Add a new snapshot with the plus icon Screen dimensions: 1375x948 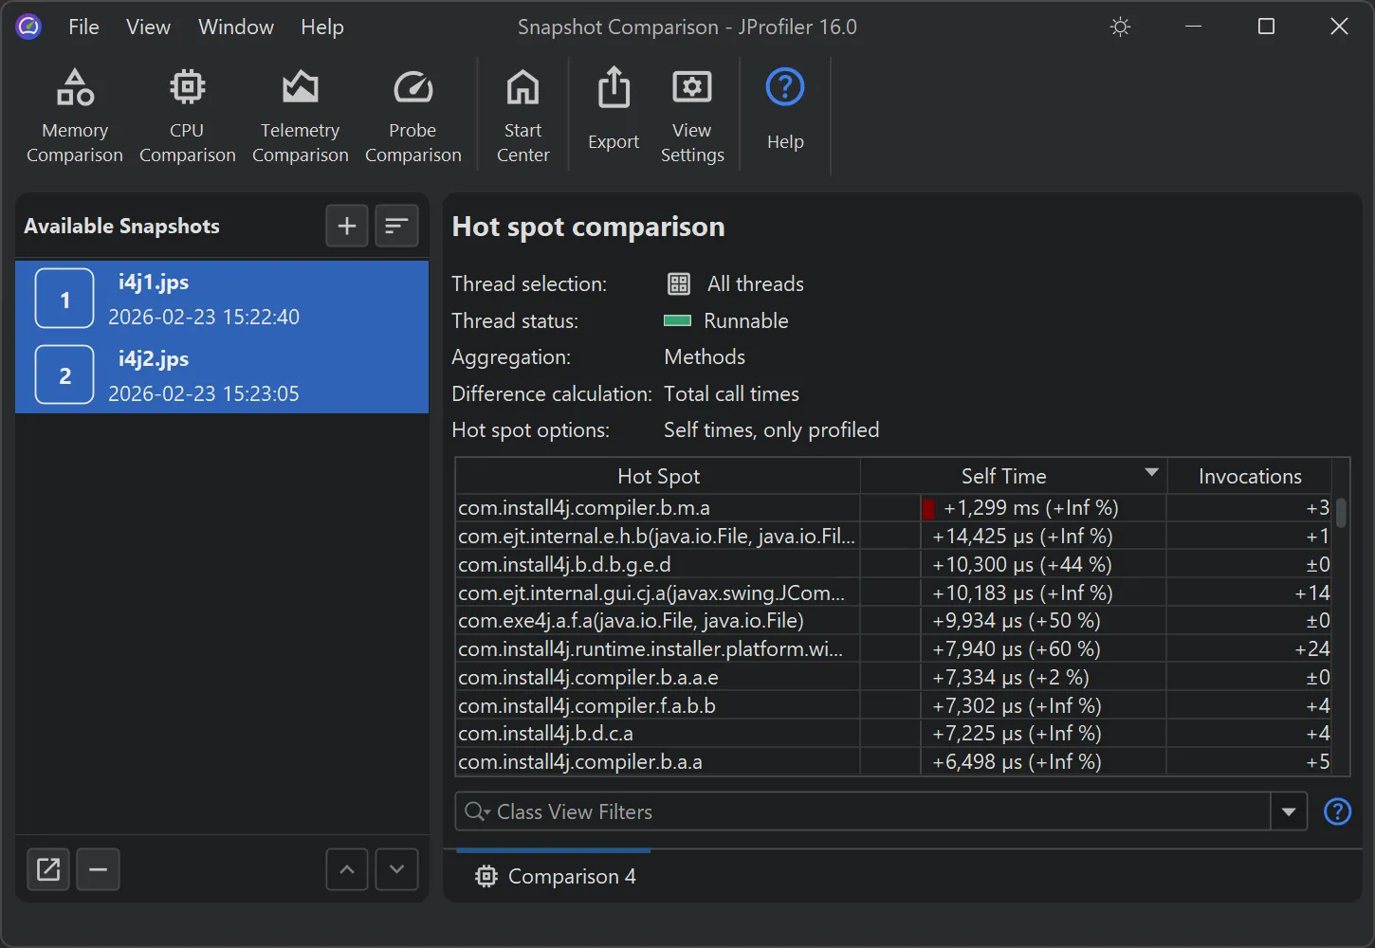pyautogui.click(x=346, y=226)
